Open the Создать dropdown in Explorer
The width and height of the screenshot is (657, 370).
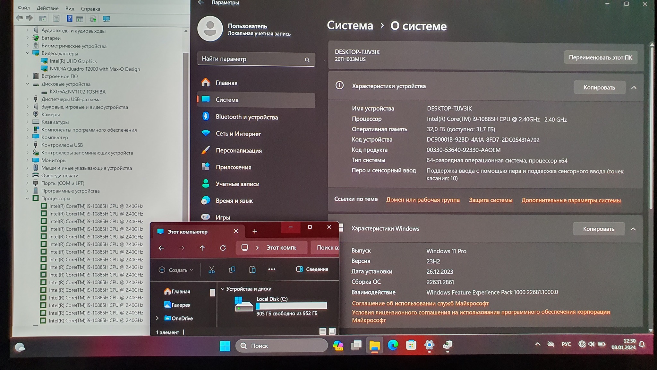tap(176, 270)
